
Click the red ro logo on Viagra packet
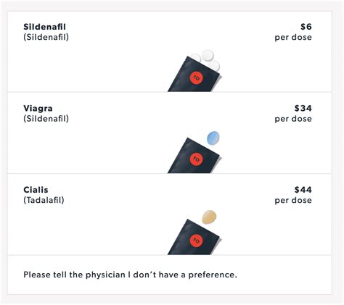click(197, 159)
